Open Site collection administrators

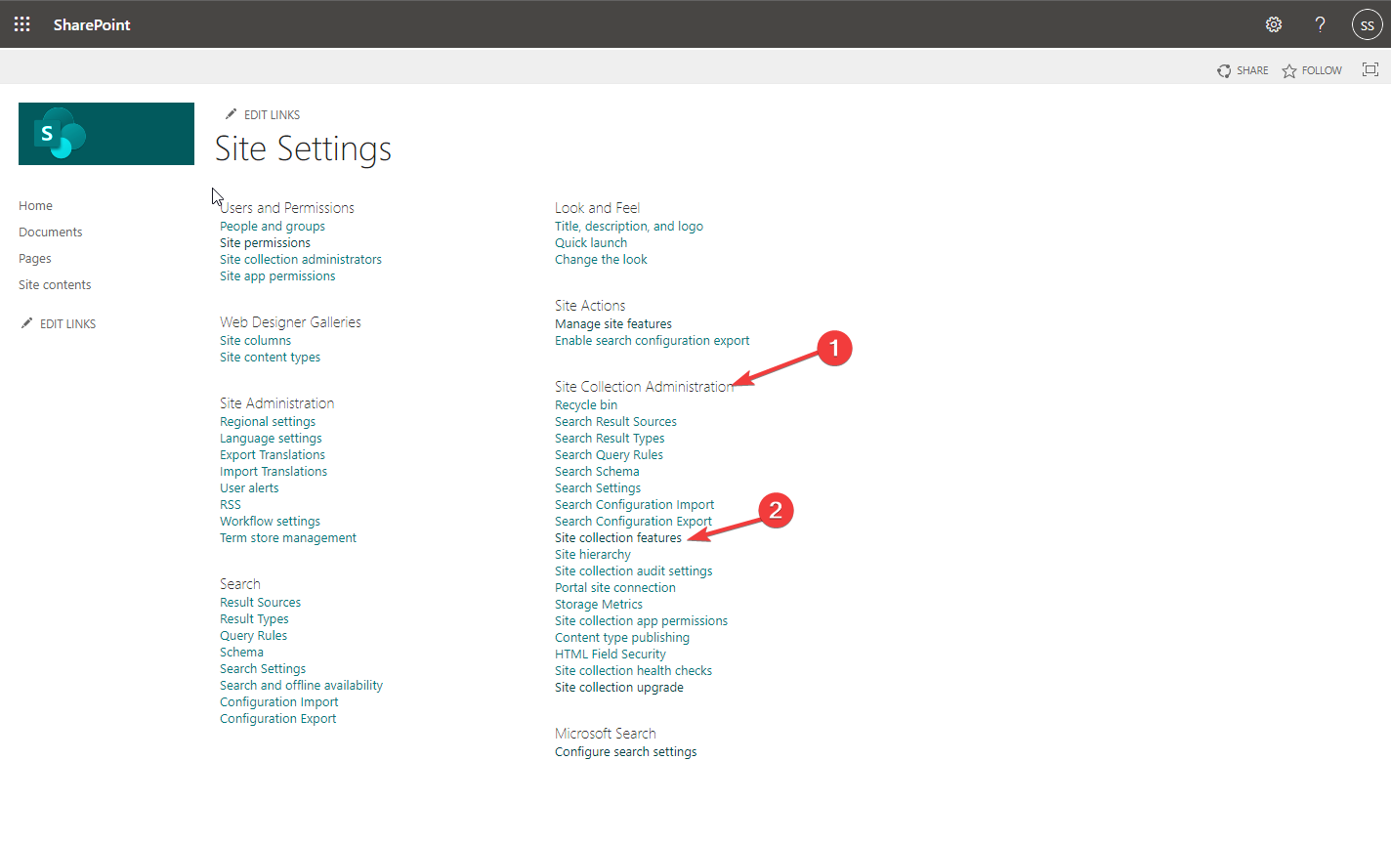click(301, 259)
